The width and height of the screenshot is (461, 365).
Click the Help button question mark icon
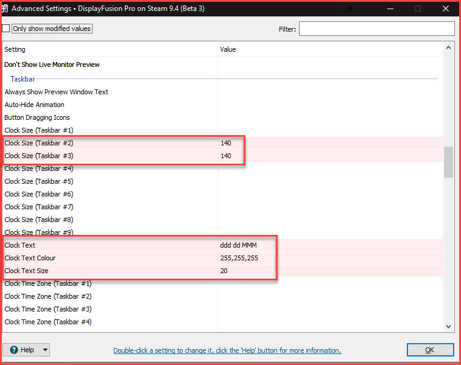13,350
